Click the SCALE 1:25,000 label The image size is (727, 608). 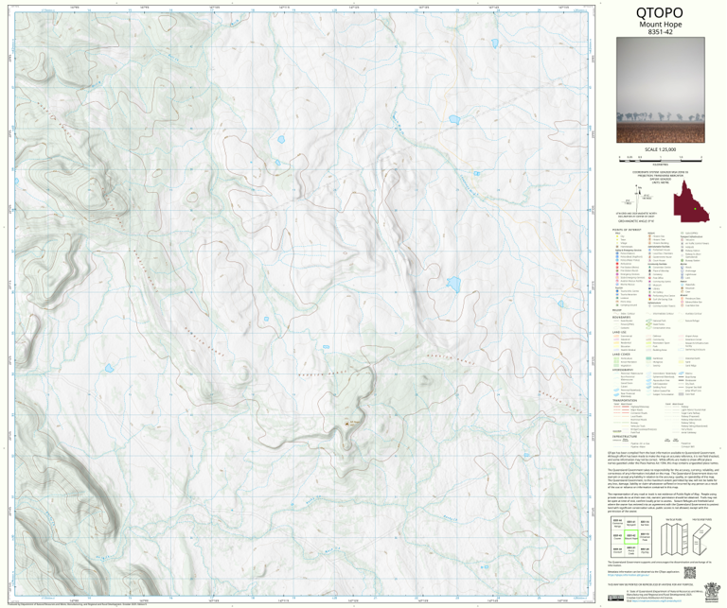click(x=660, y=149)
